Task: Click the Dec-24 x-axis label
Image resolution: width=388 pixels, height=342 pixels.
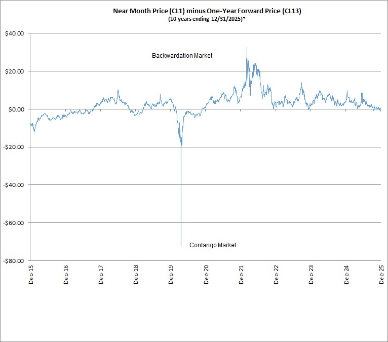Action: pyautogui.click(x=346, y=275)
